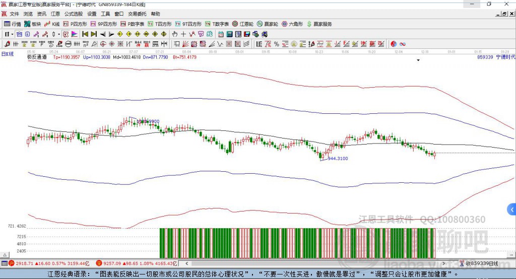Select the zigzag wave line tool

221,44
